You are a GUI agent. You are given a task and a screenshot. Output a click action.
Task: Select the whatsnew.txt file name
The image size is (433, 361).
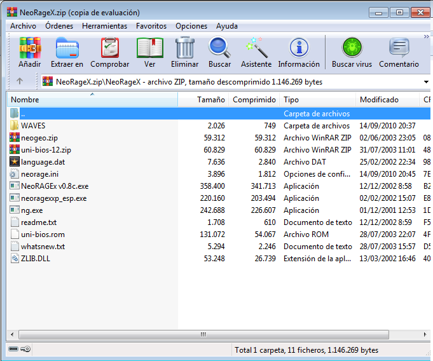(43, 247)
